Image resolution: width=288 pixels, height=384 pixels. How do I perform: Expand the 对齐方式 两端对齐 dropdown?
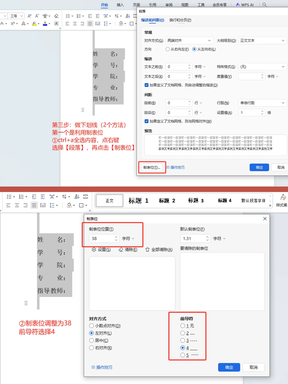(x=189, y=41)
